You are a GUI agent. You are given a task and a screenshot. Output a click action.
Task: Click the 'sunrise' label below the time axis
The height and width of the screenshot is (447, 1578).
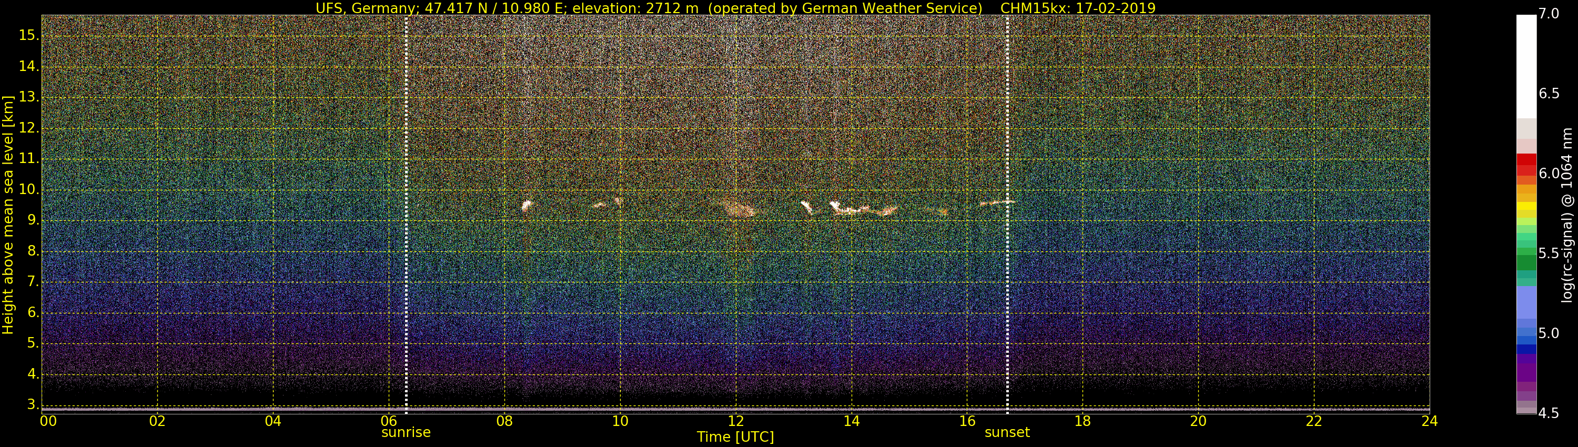point(406,432)
